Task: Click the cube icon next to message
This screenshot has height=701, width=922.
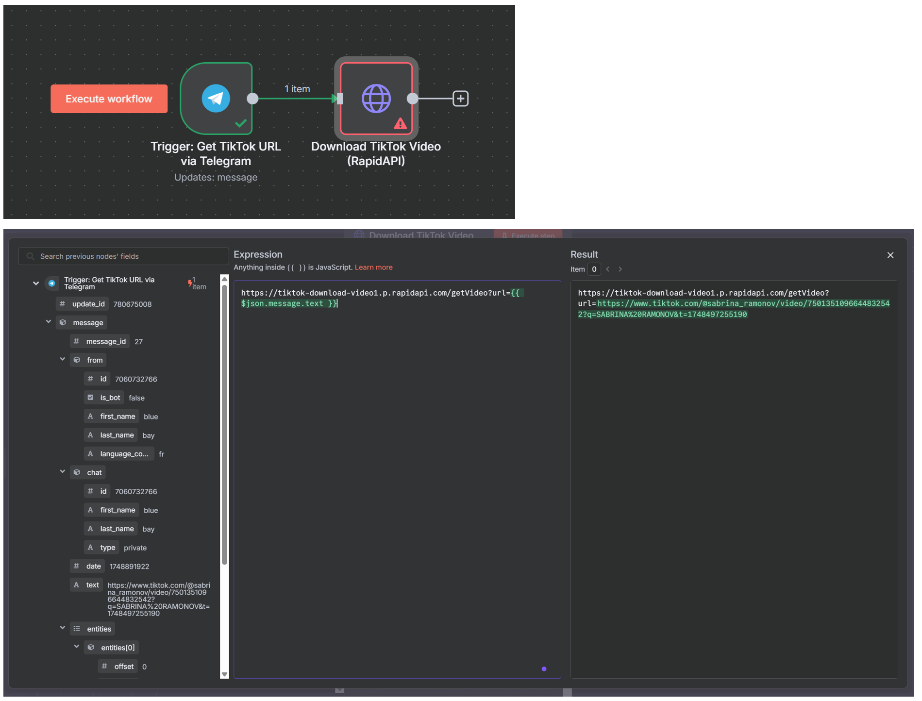Action: [63, 322]
